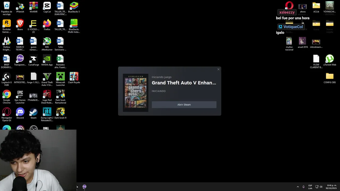The height and width of the screenshot is (191, 340).
Task: Click the E-YOOSO (2) desktop icon
Action: (x=33, y=26)
